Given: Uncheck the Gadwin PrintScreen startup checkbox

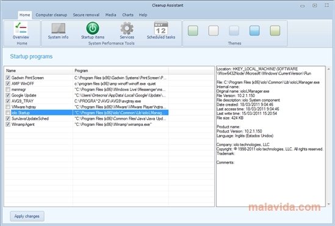Looking at the screenshot, I should pyautogui.click(x=8, y=78).
